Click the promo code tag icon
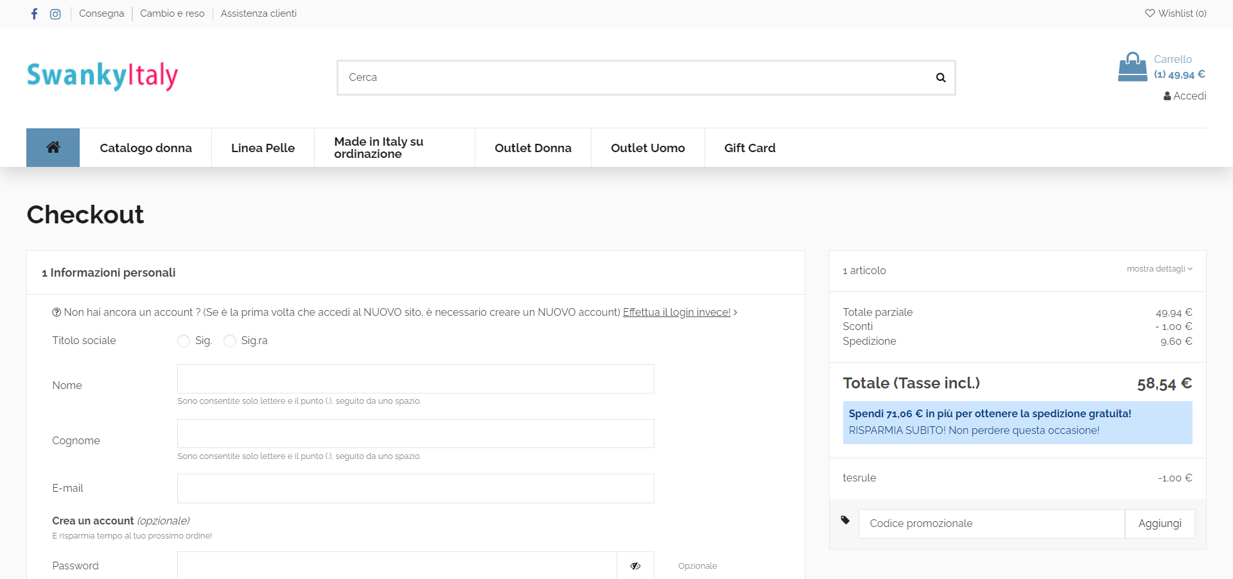 [x=845, y=520]
